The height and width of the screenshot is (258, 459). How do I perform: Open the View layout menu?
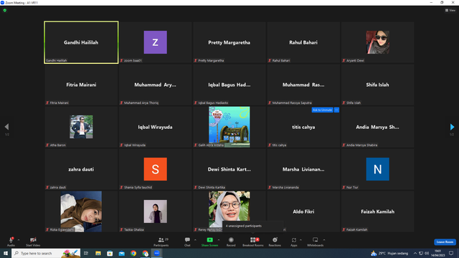[x=450, y=10]
